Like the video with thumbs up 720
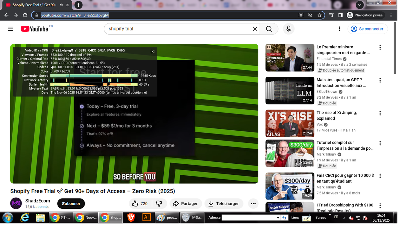The image size is (406, 235). click(140, 204)
